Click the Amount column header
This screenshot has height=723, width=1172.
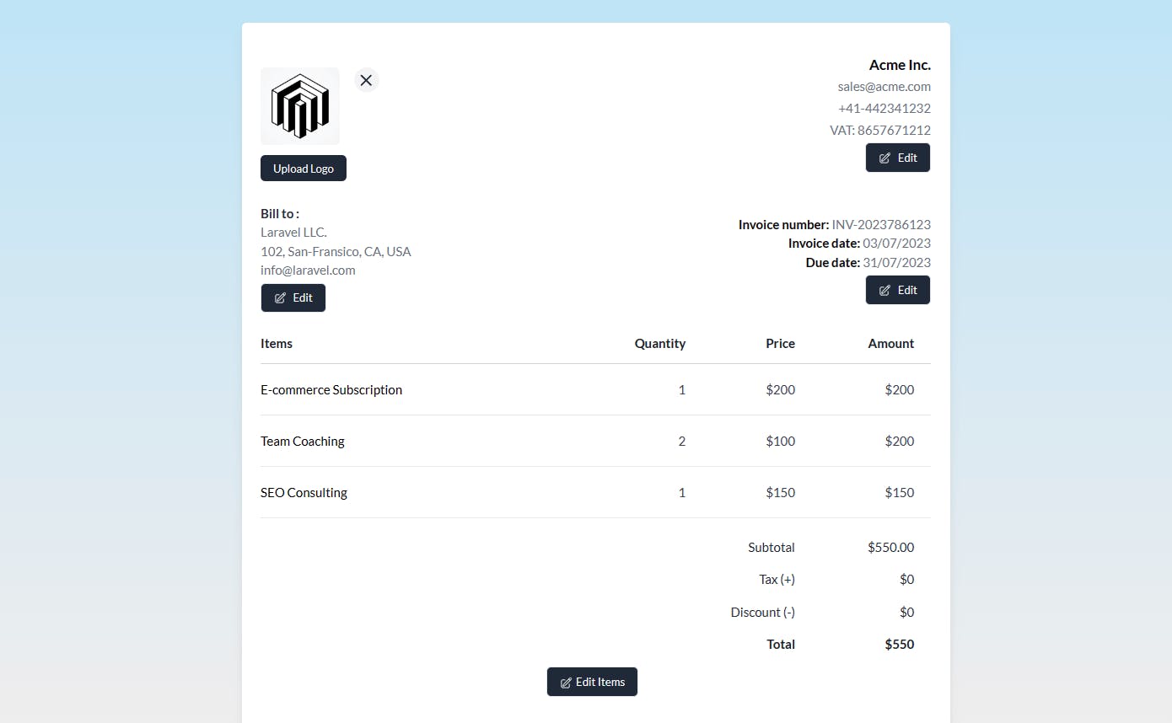pyautogui.click(x=890, y=343)
